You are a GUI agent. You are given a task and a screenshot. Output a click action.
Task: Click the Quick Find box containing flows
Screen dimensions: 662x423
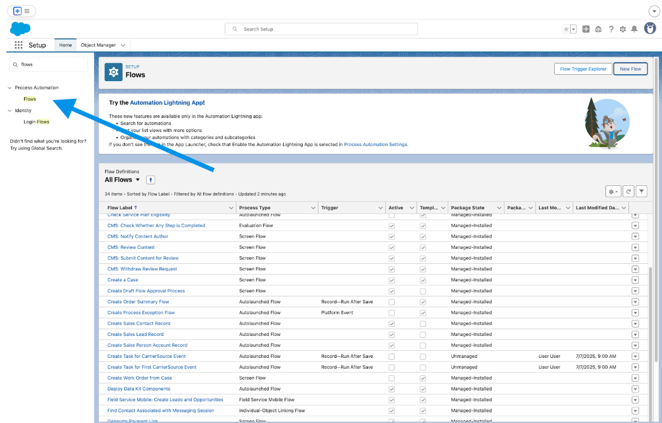49,65
